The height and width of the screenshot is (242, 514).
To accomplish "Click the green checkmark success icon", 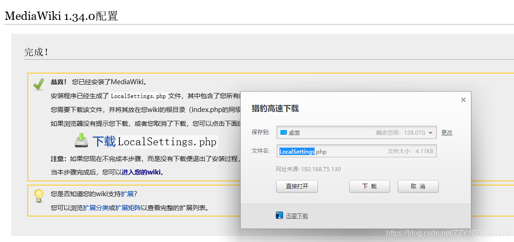I will (39, 84).
